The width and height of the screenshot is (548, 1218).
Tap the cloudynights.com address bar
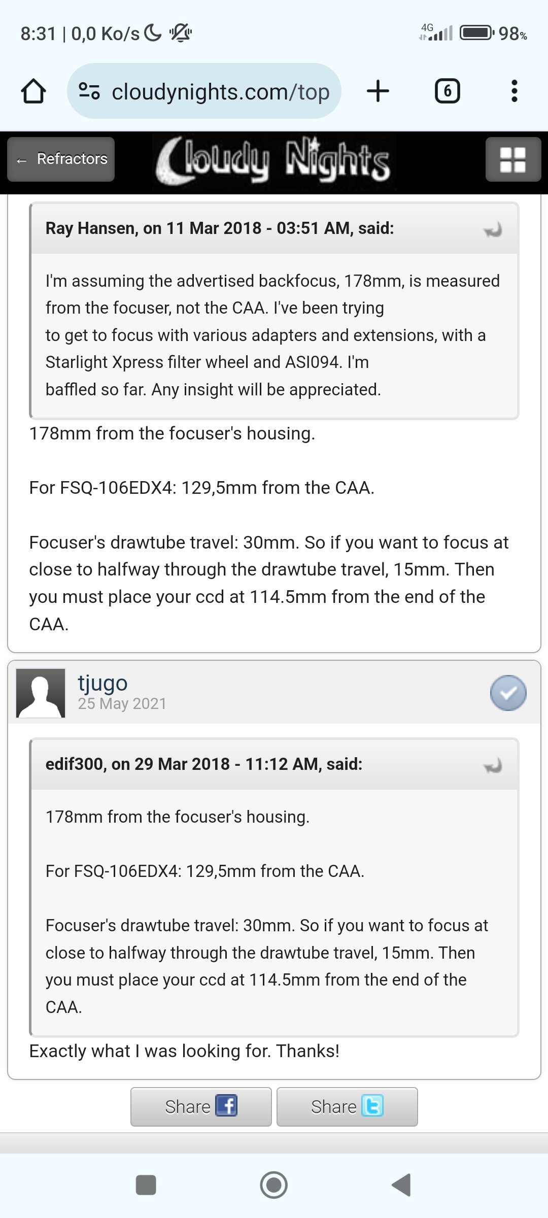click(220, 92)
